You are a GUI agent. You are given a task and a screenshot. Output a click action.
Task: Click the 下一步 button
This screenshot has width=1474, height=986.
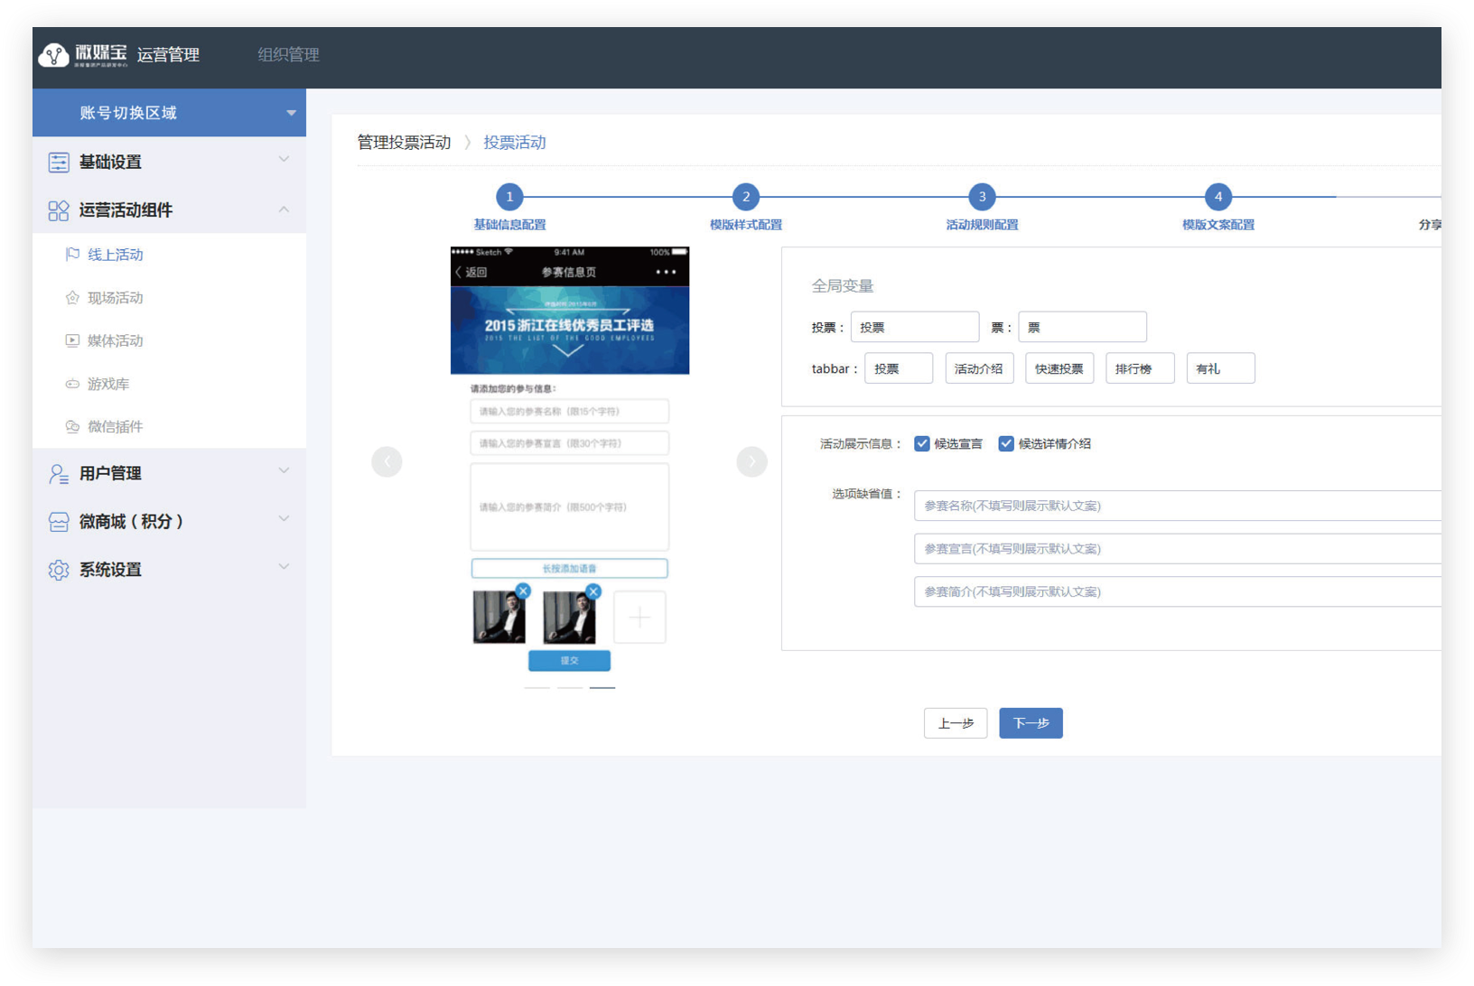1031,723
